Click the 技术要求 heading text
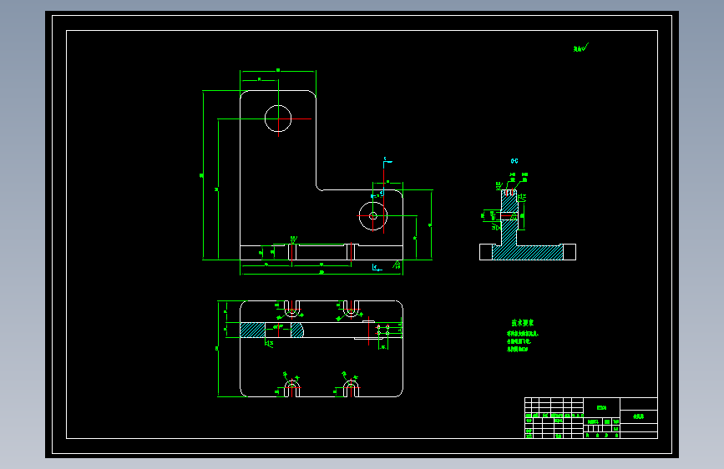724x469 pixels. 522,323
